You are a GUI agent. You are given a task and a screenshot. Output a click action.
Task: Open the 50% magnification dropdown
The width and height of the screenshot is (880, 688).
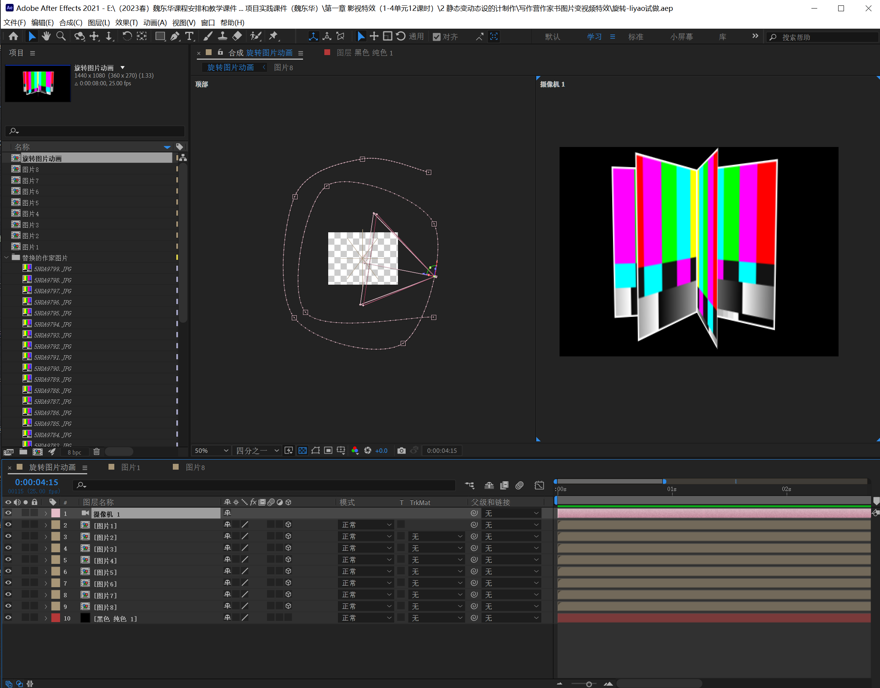211,451
